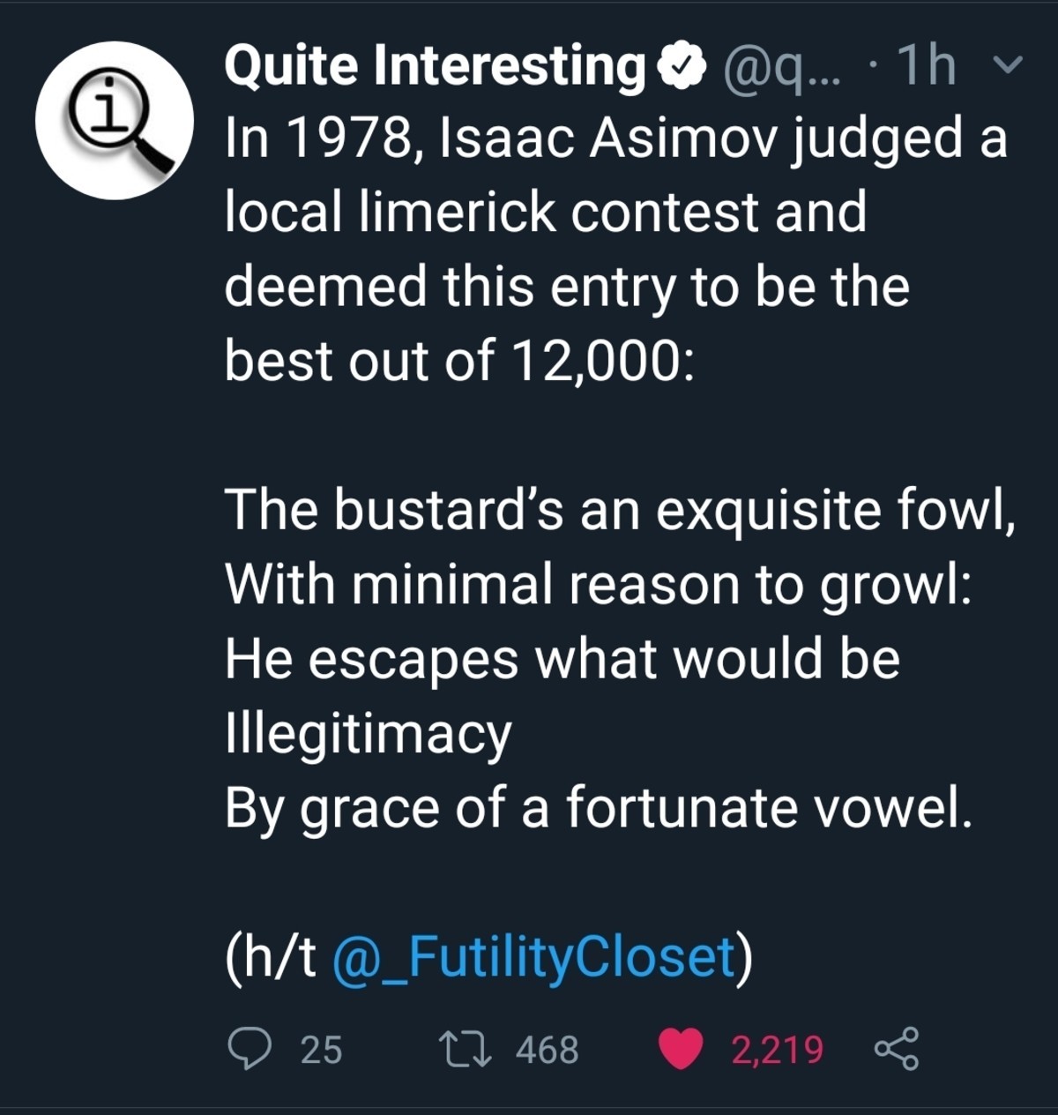
Task: Click the 25 replies count
Action: (321, 1050)
